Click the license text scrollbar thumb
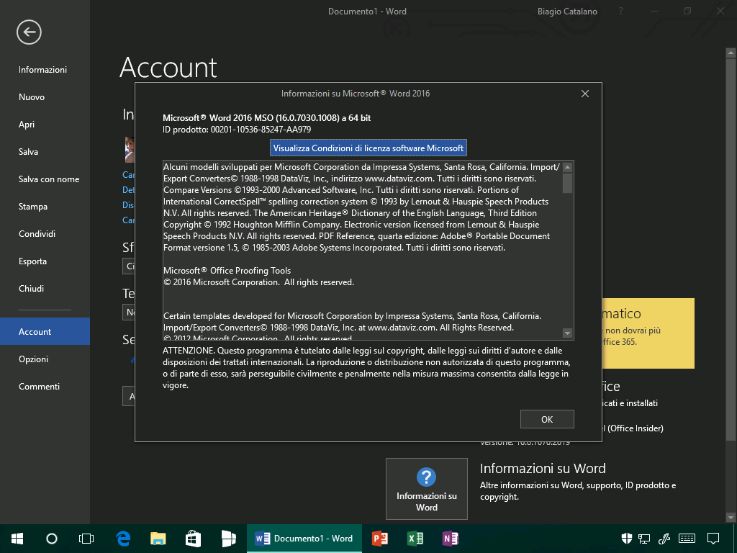The width and height of the screenshot is (737, 553). [x=567, y=183]
